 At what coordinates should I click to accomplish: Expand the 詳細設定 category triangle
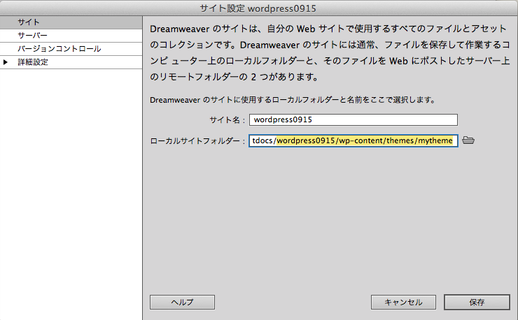point(6,62)
